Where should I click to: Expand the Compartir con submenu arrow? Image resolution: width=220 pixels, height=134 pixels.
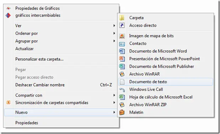tap(114, 95)
